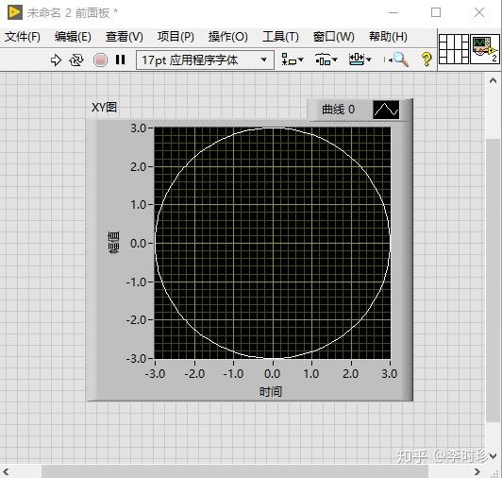Click the 时间 x-axis label
502x478 pixels.
coord(271,391)
